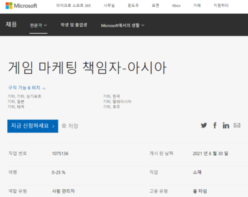This screenshot has width=248, height=197.
Task: Click 기타, 말레이시아 location
Action: 117,102
